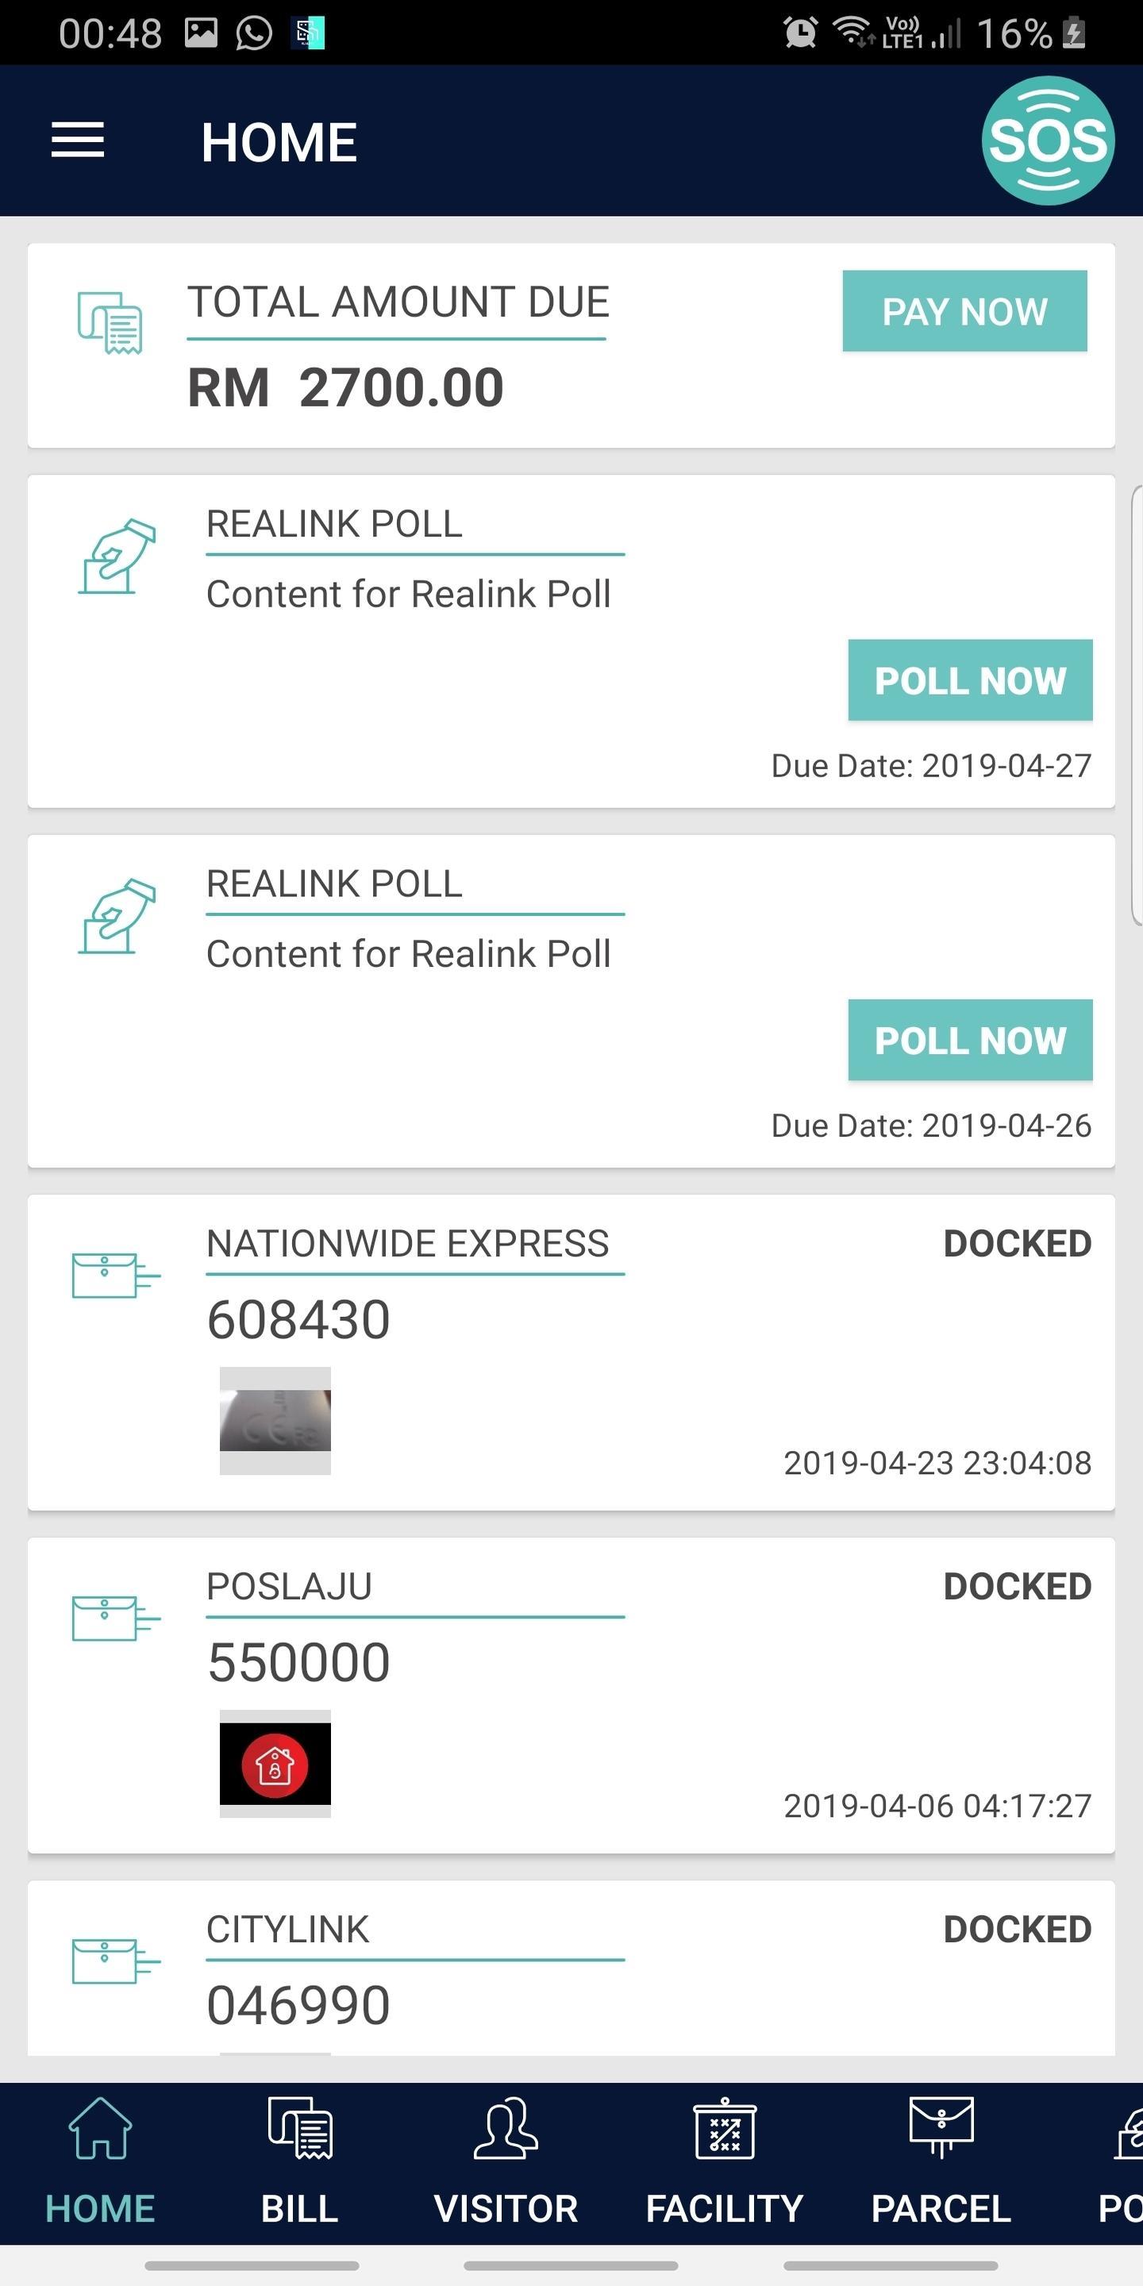This screenshot has width=1143, height=2286.
Task: Tap the bill receipt icon beside Total Amount Due
Action: pyautogui.click(x=110, y=321)
